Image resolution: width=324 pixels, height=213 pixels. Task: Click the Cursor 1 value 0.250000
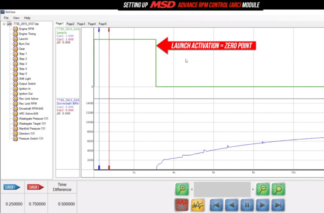coord(14,204)
